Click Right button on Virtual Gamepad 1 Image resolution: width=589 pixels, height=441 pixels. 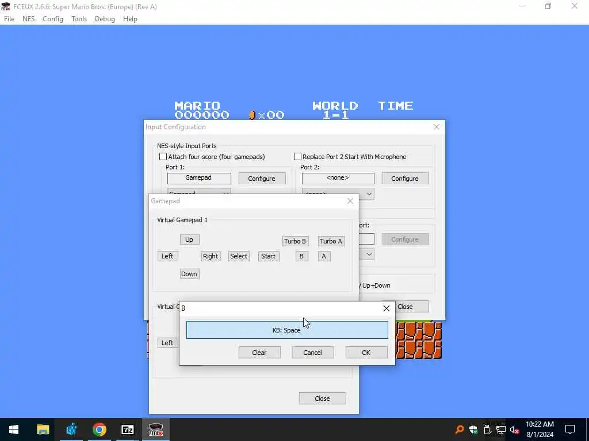211,256
